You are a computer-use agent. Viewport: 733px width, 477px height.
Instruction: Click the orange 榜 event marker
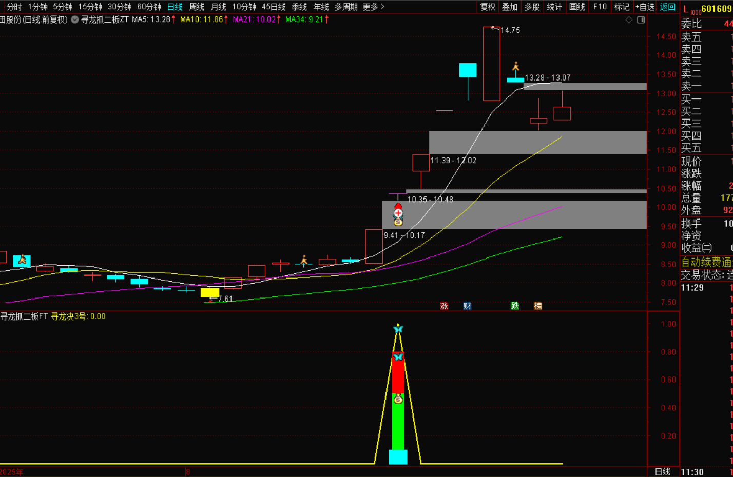(x=537, y=306)
